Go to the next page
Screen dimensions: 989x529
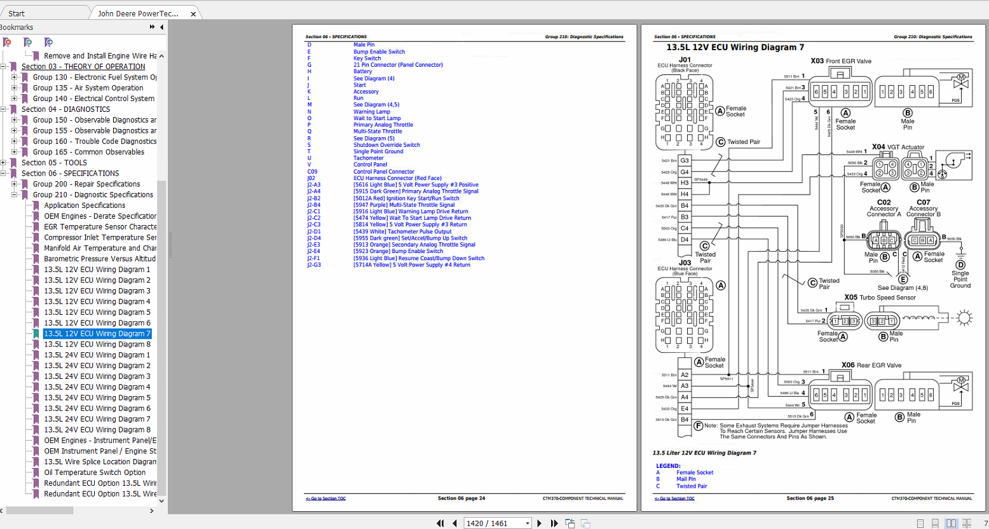click(540, 523)
